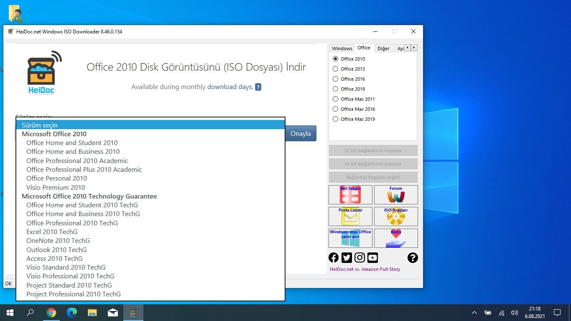
Task: Click 64 bit bağlantısını kopyala button
Action: pyautogui.click(x=373, y=164)
